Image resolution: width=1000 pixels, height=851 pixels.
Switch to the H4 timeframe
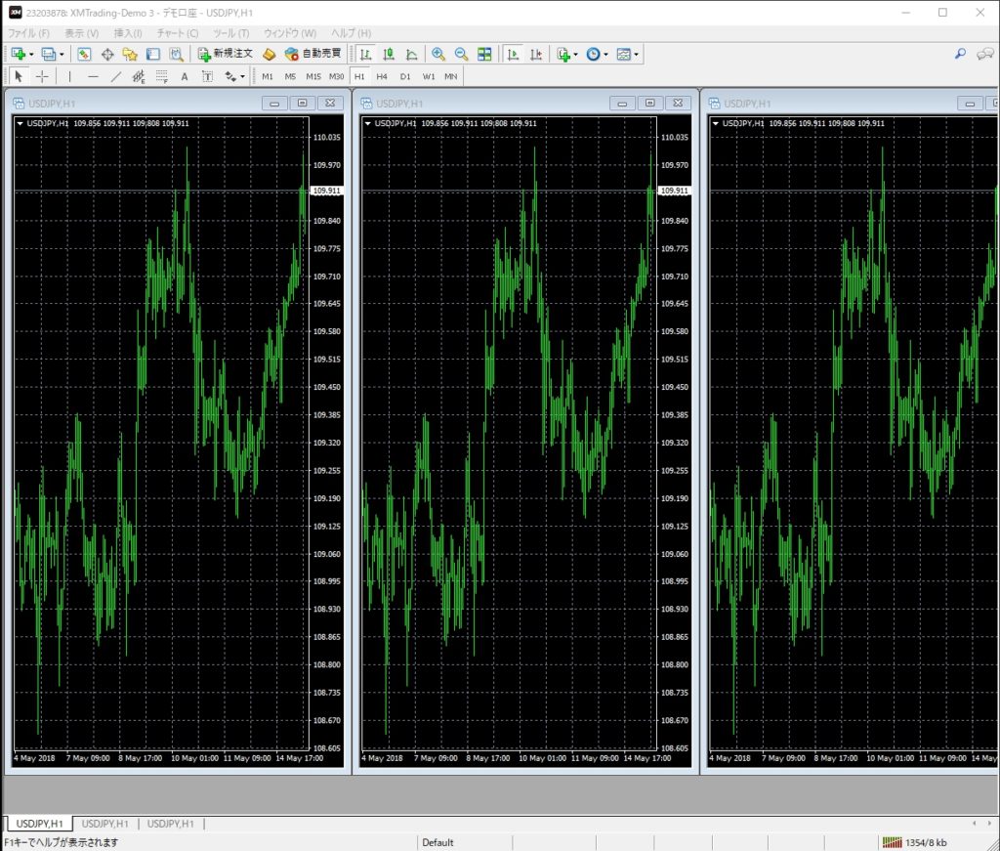(x=381, y=76)
